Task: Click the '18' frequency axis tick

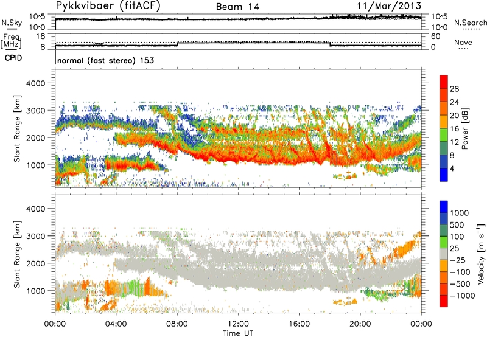Action: 41,36
